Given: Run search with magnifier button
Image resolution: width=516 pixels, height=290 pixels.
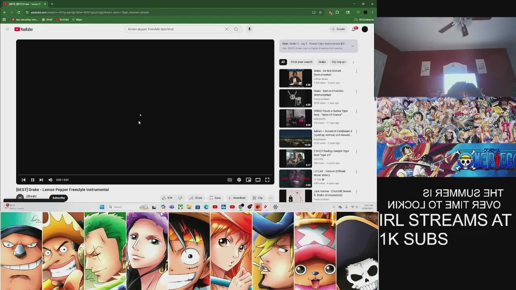Looking at the screenshot, I should tap(236, 29).
